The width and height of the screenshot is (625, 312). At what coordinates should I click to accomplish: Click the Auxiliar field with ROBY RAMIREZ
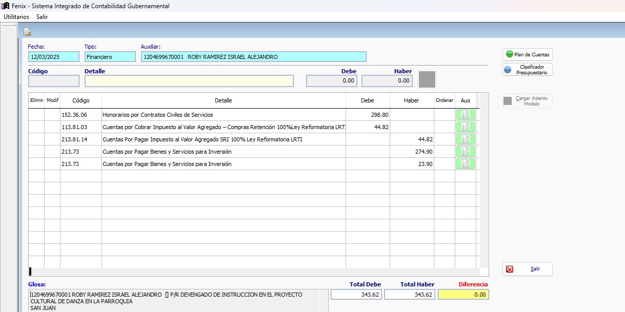point(253,57)
